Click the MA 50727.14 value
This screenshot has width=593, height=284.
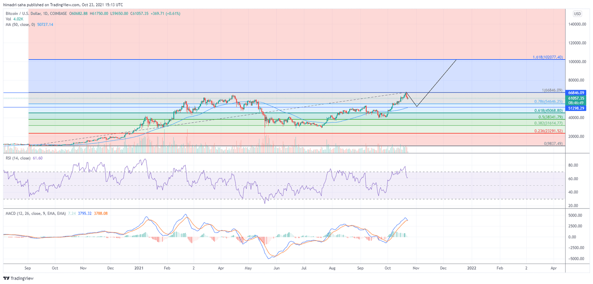pyautogui.click(x=45, y=24)
